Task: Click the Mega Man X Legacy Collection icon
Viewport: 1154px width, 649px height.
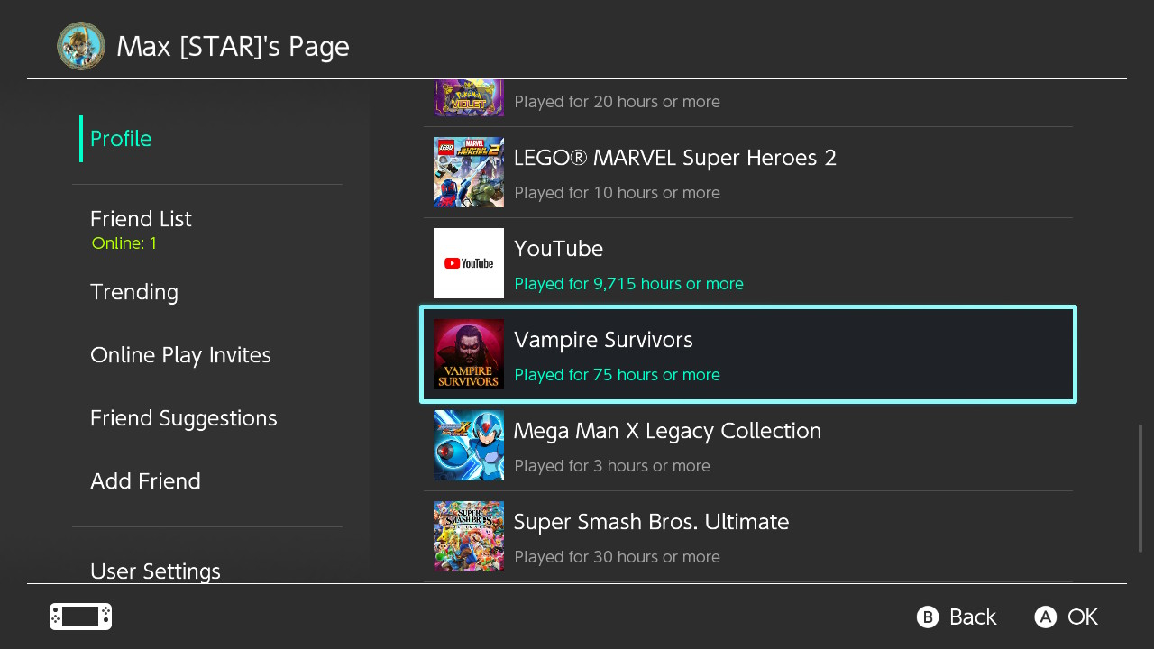Action: (469, 445)
